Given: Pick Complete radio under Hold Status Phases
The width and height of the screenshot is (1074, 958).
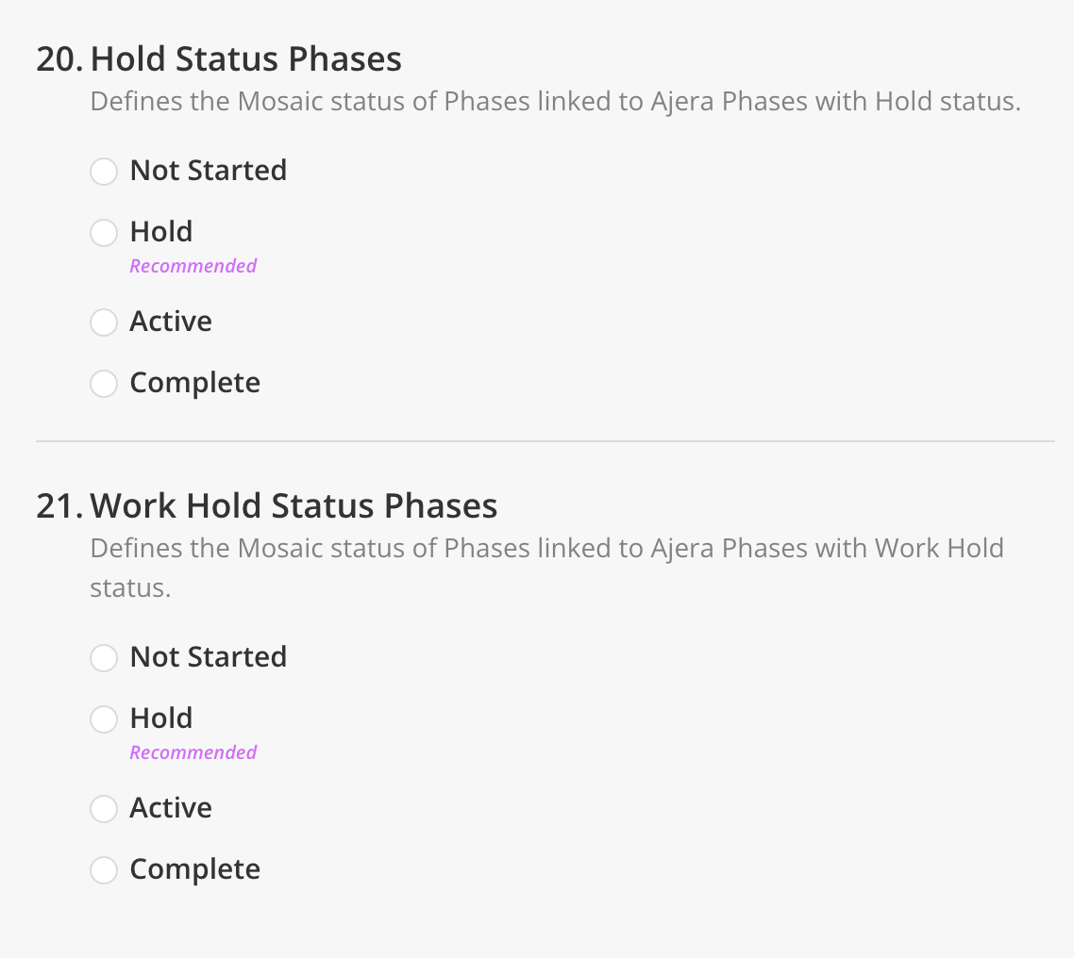Looking at the screenshot, I should [104, 383].
